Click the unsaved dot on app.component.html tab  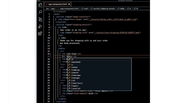click(x=69, y=4)
